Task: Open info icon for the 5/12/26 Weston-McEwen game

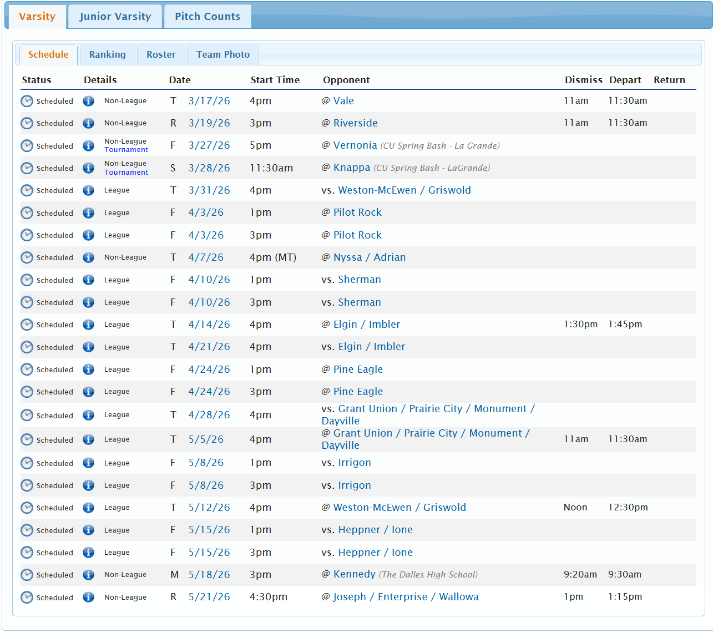Action: tap(88, 508)
